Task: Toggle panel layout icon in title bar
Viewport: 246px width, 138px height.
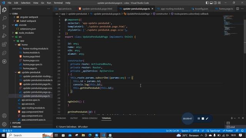Action: pos(211,3)
